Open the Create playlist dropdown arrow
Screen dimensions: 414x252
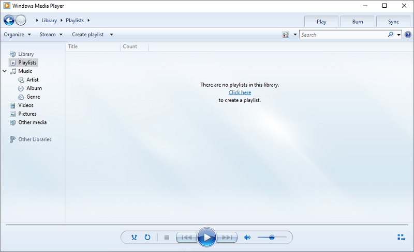pos(111,35)
